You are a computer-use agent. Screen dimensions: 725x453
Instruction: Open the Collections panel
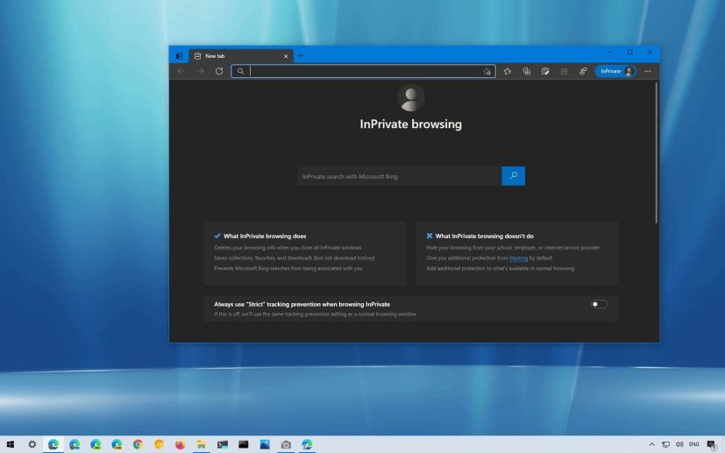[527, 71]
